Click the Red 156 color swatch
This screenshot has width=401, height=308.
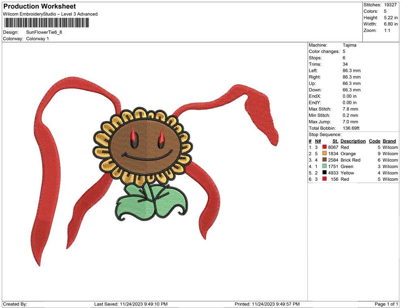324,179
